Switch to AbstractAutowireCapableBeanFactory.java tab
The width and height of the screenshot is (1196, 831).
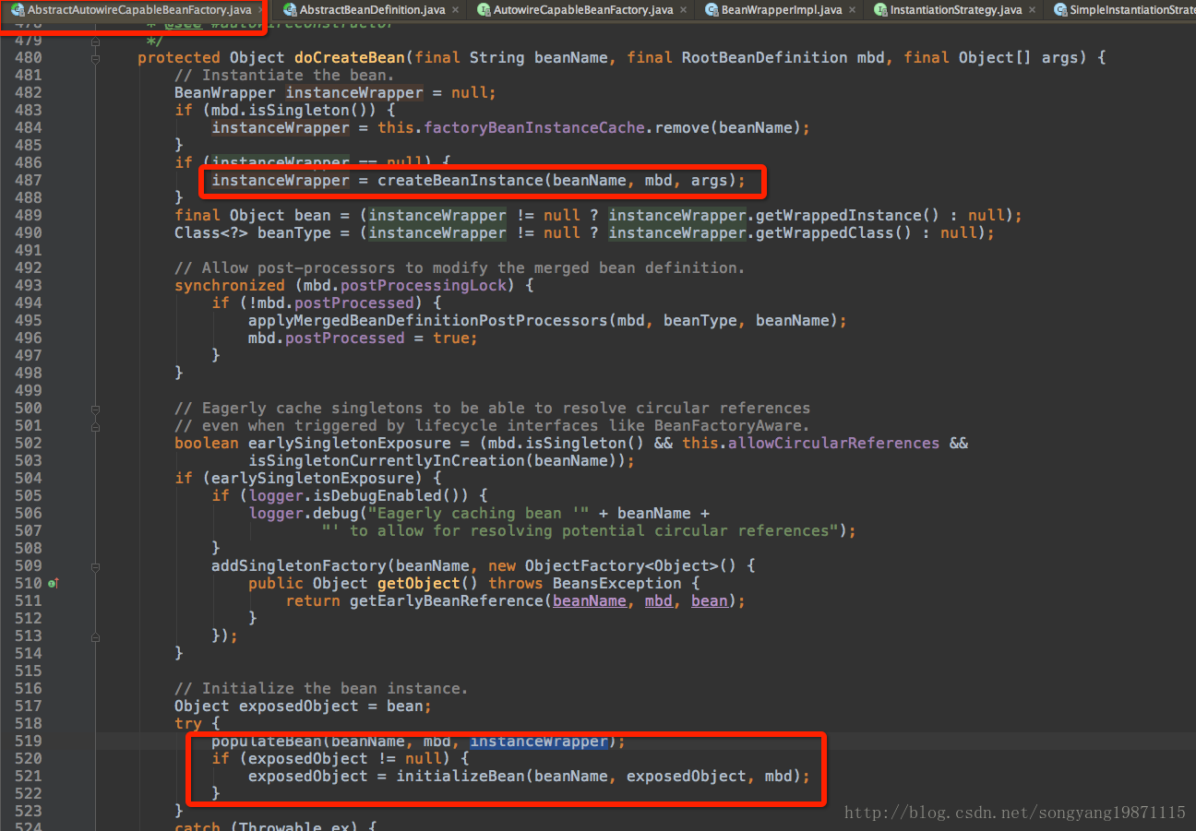click(138, 10)
